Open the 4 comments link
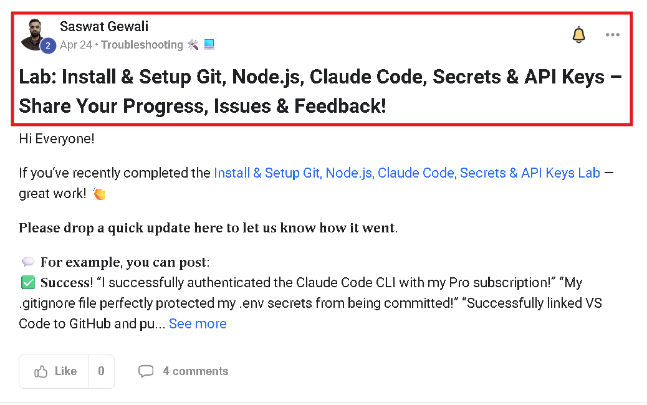This screenshot has height=405, width=647. (195, 371)
